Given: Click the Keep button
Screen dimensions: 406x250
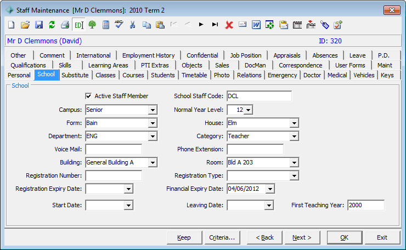Looking at the screenshot, I should click(x=184, y=237).
